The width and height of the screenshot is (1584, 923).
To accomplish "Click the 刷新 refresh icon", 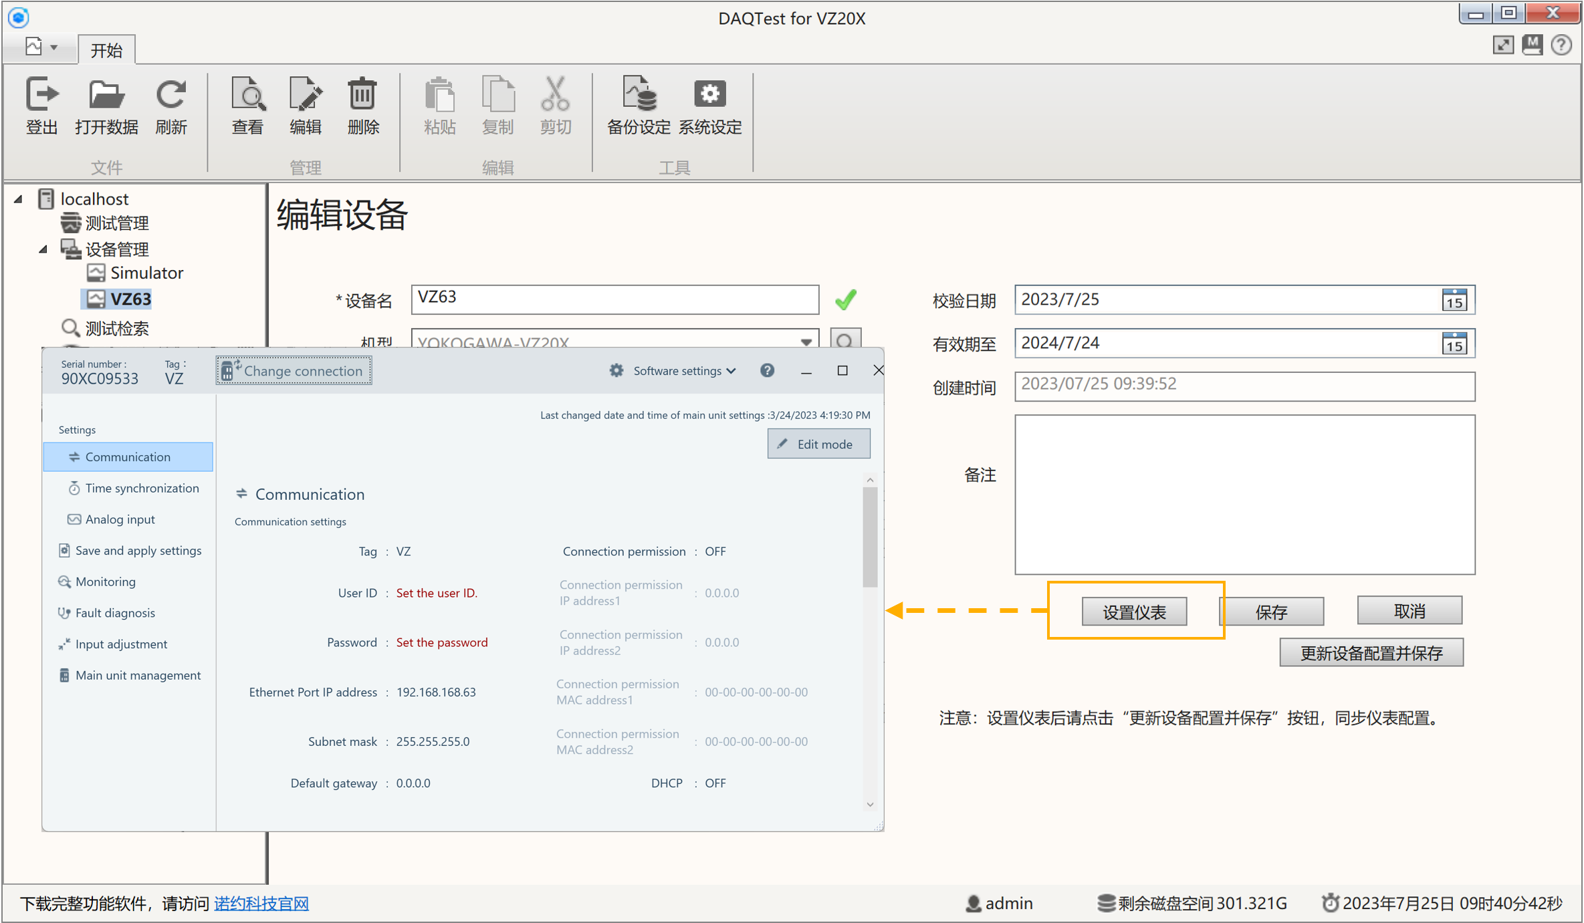I will click(x=171, y=95).
